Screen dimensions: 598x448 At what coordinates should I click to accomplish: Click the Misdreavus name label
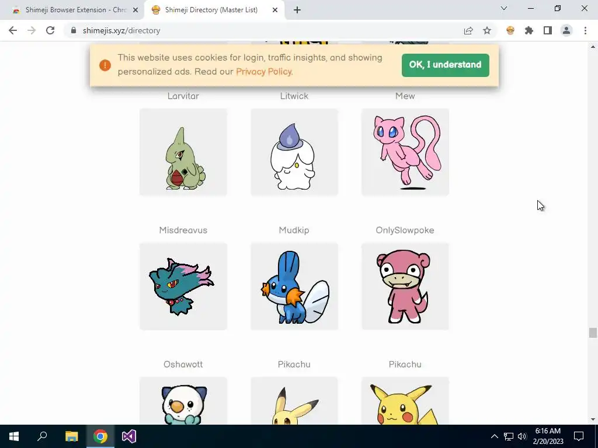[x=183, y=230]
